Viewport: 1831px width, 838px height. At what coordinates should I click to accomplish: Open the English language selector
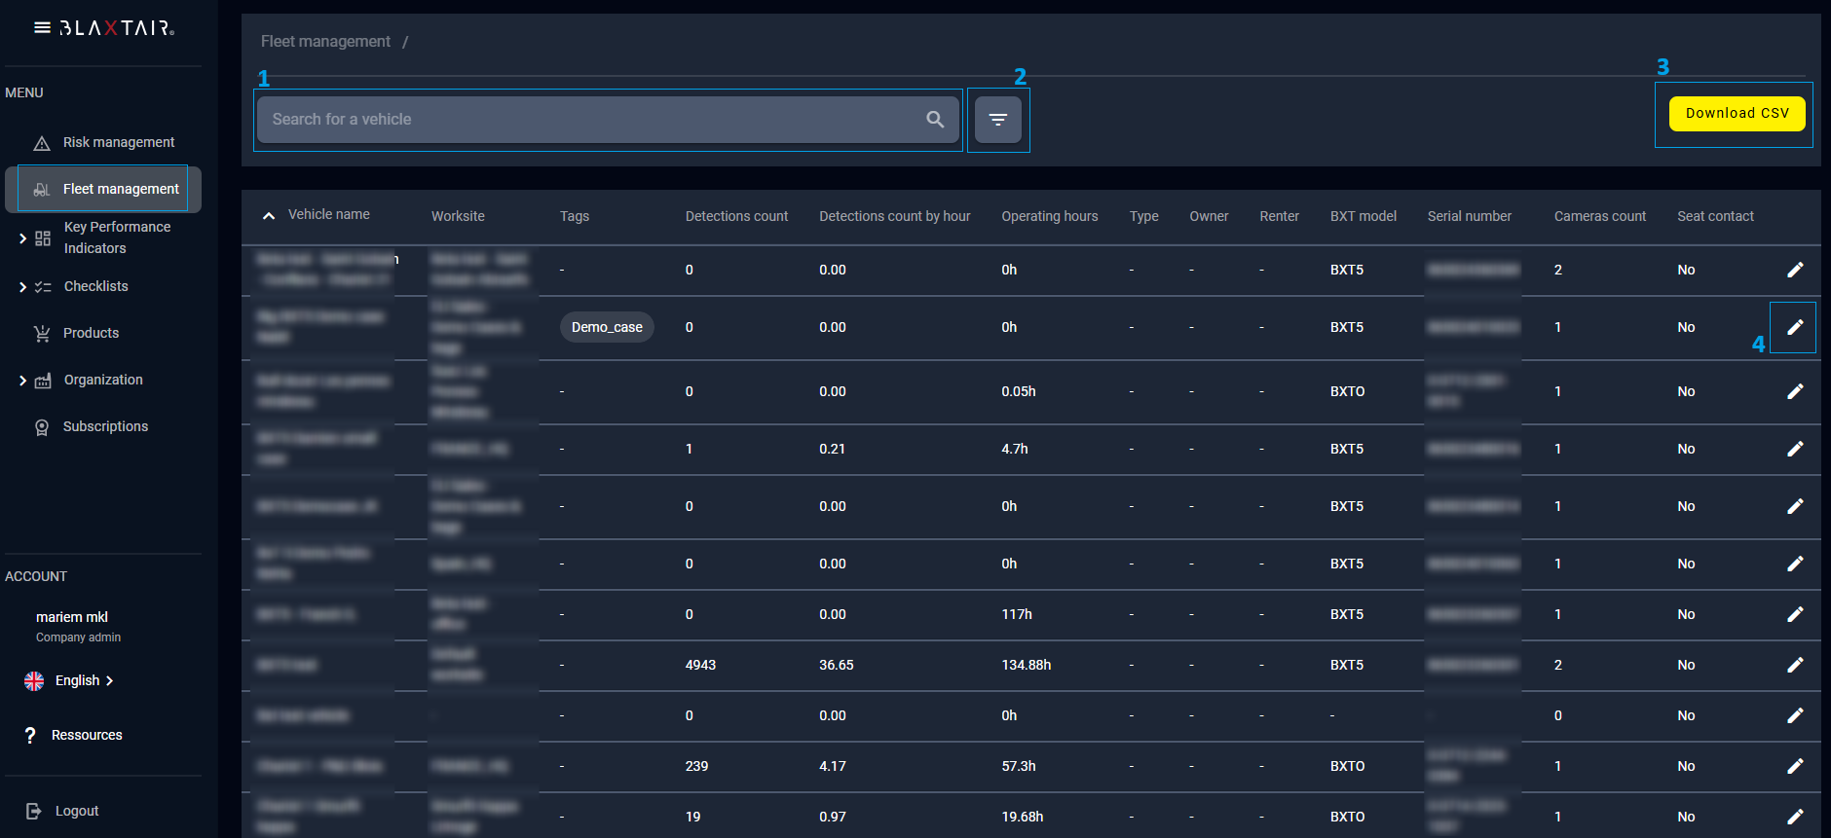pos(78,680)
